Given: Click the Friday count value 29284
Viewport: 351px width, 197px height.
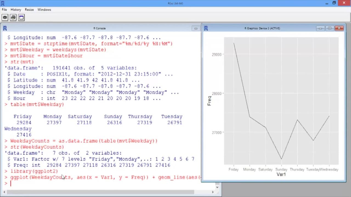Looking at the screenshot, I should 24,123.
